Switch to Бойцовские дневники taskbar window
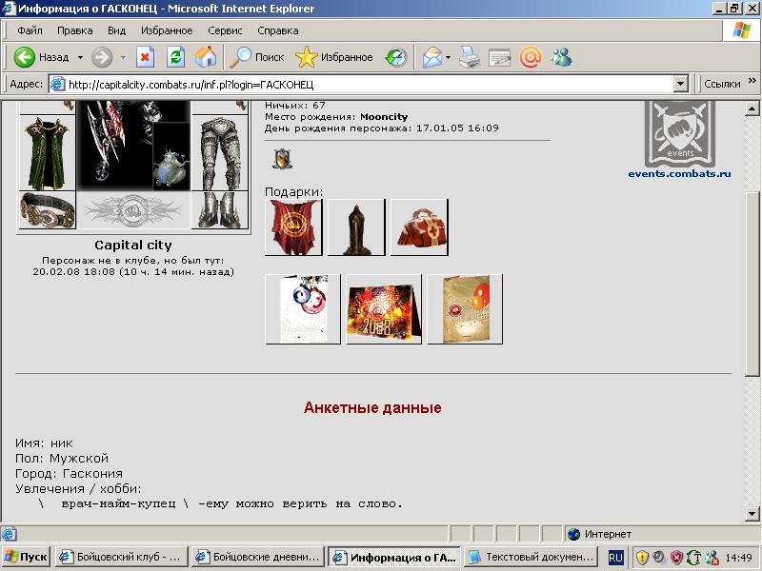 [258, 557]
